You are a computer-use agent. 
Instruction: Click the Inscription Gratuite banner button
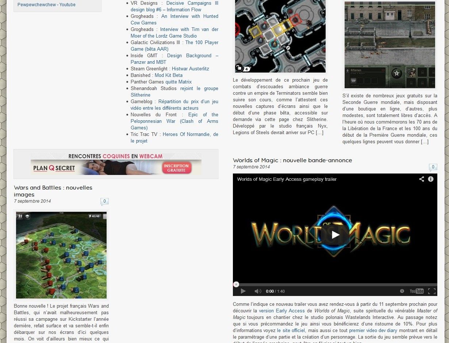tap(176, 168)
